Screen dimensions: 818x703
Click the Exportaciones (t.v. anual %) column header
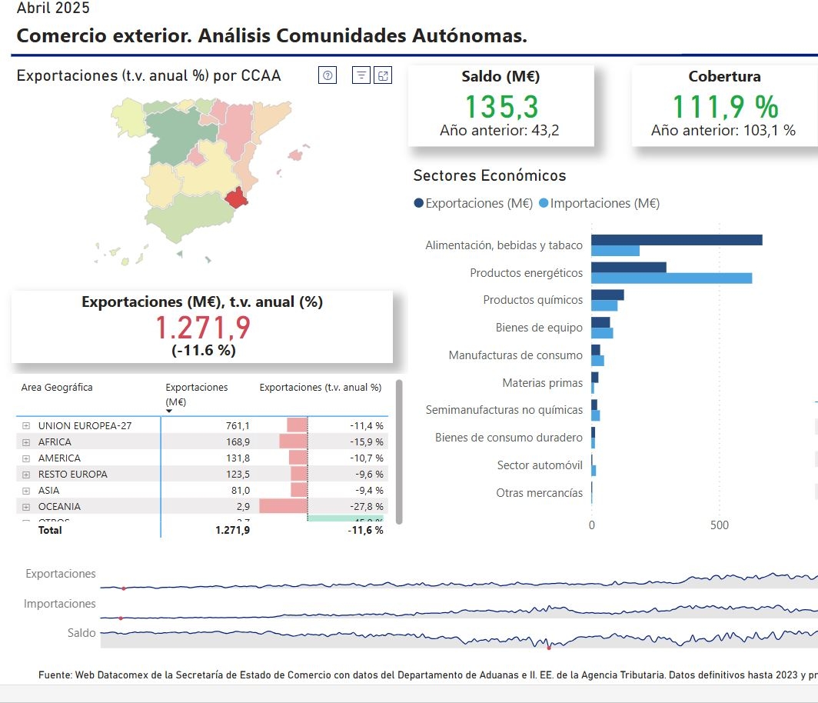pyautogui.click(x=321, y=388)
